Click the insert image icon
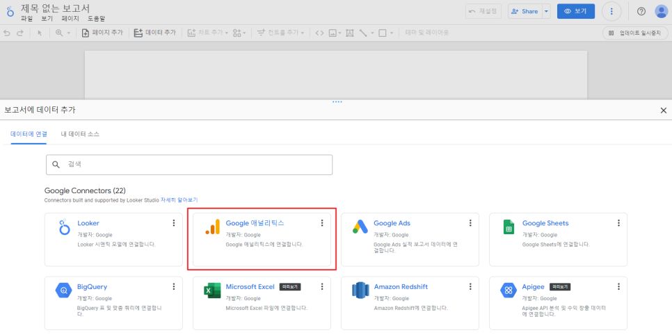The width and height of the screenshot is (672, 335). 332,33
